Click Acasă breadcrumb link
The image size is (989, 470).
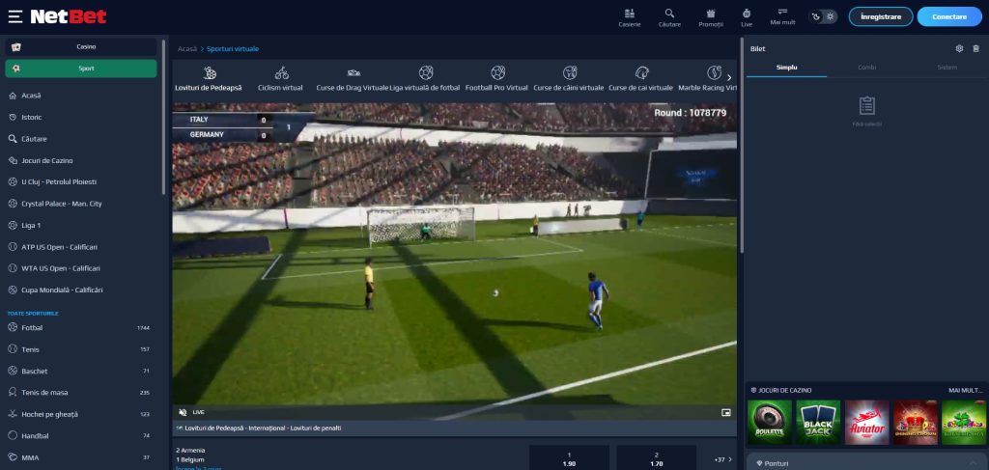tap(187, 48)
